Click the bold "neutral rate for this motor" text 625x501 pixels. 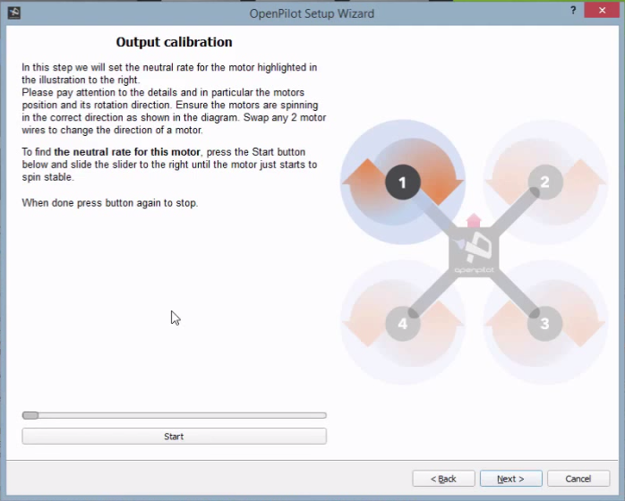pyautogui.click(x=127, y=152)
